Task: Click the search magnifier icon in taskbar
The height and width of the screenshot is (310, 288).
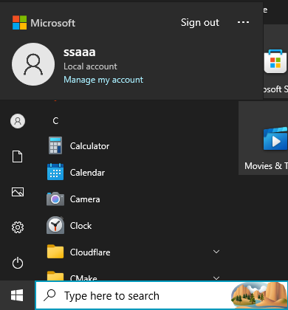Action: (49, 295)
